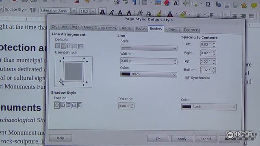Viewport: 260px width, 146px height.
Task: Uncheck the Synchronize checkbox
Action: [187, 77]
